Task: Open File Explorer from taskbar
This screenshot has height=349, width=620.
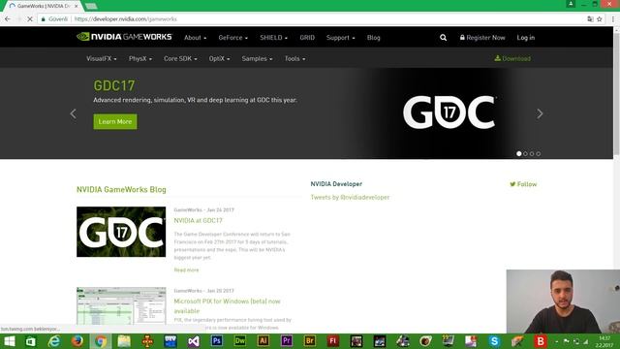Action: (x=124, y=341)
